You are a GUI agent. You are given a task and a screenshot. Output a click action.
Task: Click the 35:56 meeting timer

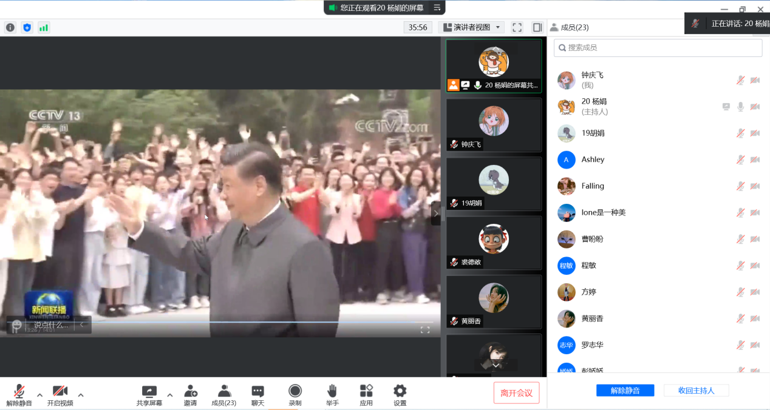click(418, 27)
